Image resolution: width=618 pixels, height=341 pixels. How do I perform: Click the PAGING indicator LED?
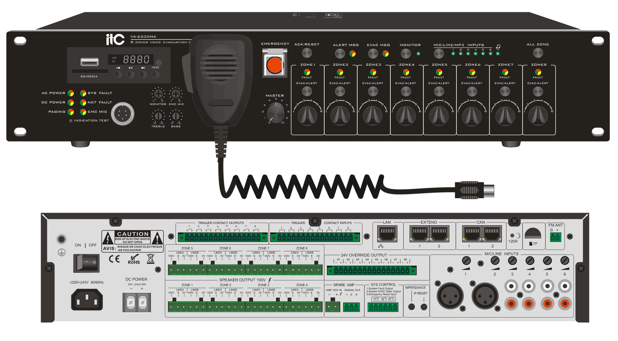pyautogui.click(x=71, y=112)
